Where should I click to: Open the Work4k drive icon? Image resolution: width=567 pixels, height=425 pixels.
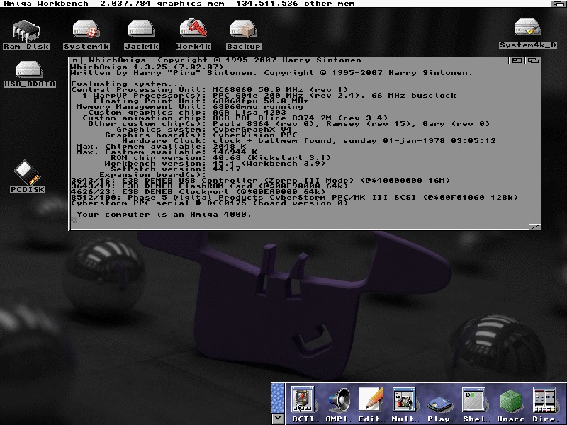click(193, 31)
